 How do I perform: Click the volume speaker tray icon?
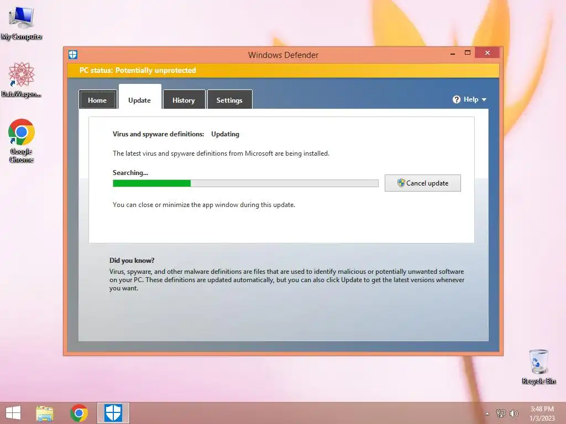coord(513,413)
